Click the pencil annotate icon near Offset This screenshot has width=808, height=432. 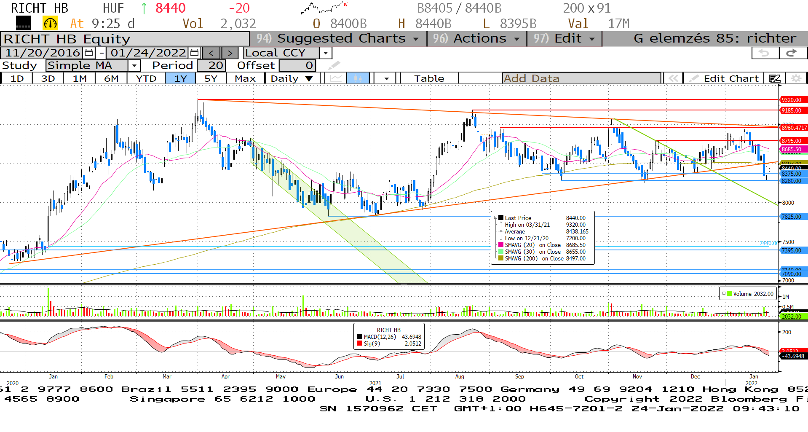click(x=334, y=65)
